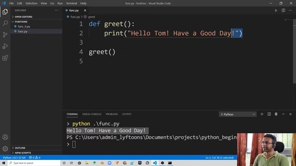Image resolution: width=296 pixels, height=166 pixels.
Task: Open the Go menu
Action: [x=52, y=3]
